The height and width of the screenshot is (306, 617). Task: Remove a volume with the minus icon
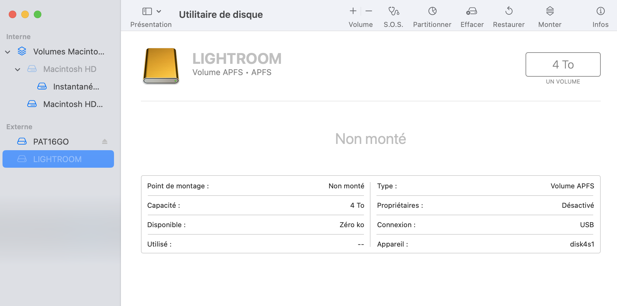click(x=369, y=11)
